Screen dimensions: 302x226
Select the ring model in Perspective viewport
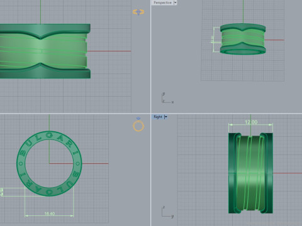[243, 39]
